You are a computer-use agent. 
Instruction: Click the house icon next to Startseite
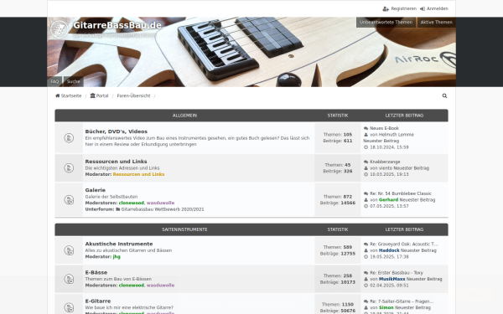[57, 95]
